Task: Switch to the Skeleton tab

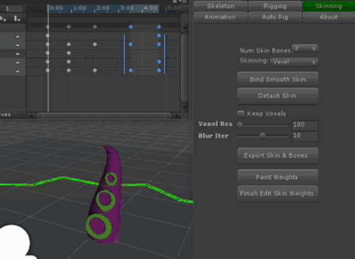Action: click(x=221, y=6)
